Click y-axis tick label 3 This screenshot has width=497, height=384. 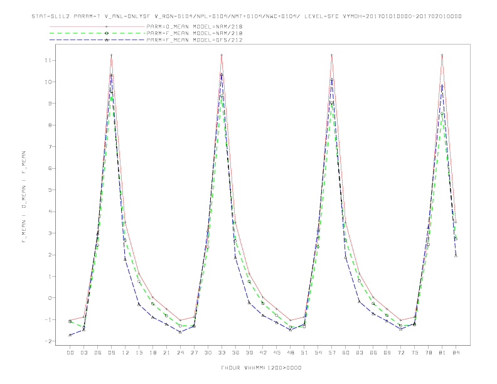(50, 233)
